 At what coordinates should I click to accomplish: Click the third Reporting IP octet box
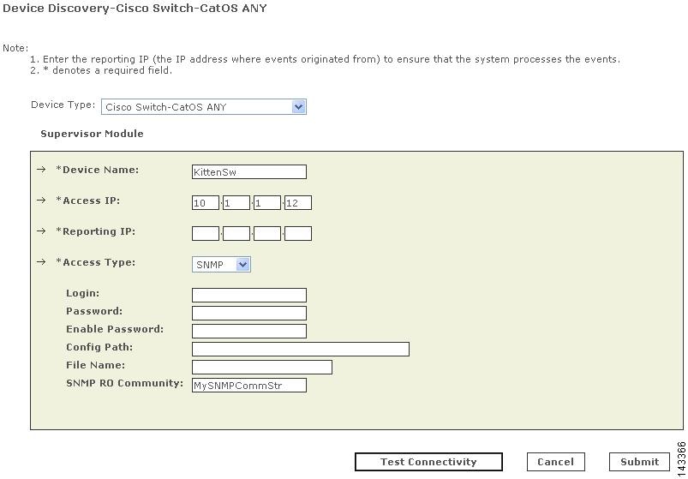pyautogui.click(x=267, y=233)
